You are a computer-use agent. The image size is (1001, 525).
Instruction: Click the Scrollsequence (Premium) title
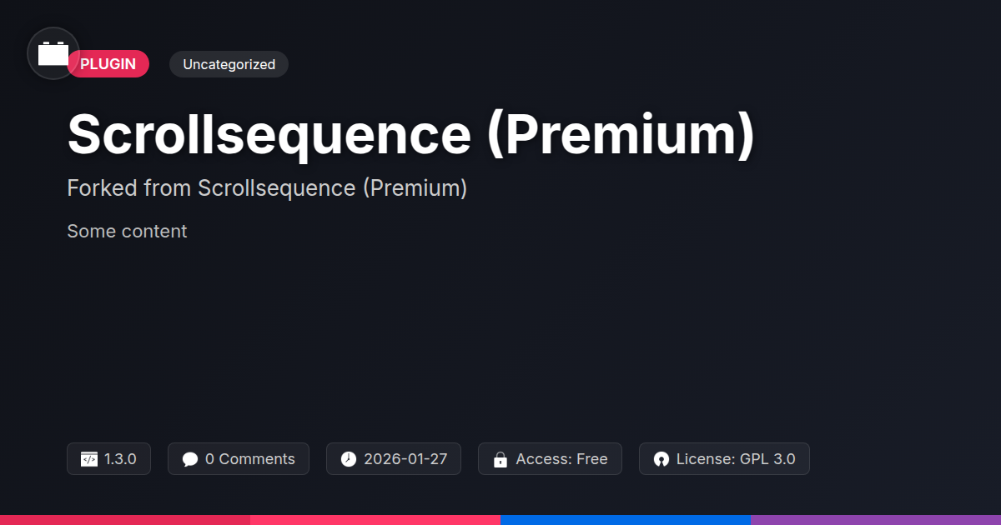point(410,134)
